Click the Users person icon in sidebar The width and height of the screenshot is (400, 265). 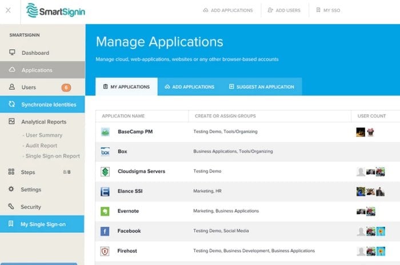(x=12, y=87)
